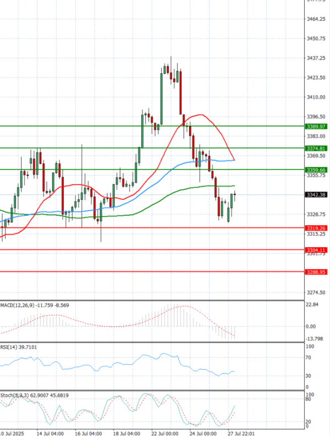Click the 22 Jul 00:00 time axis label
The image size is (330, 437).
[x=165, y=434]
